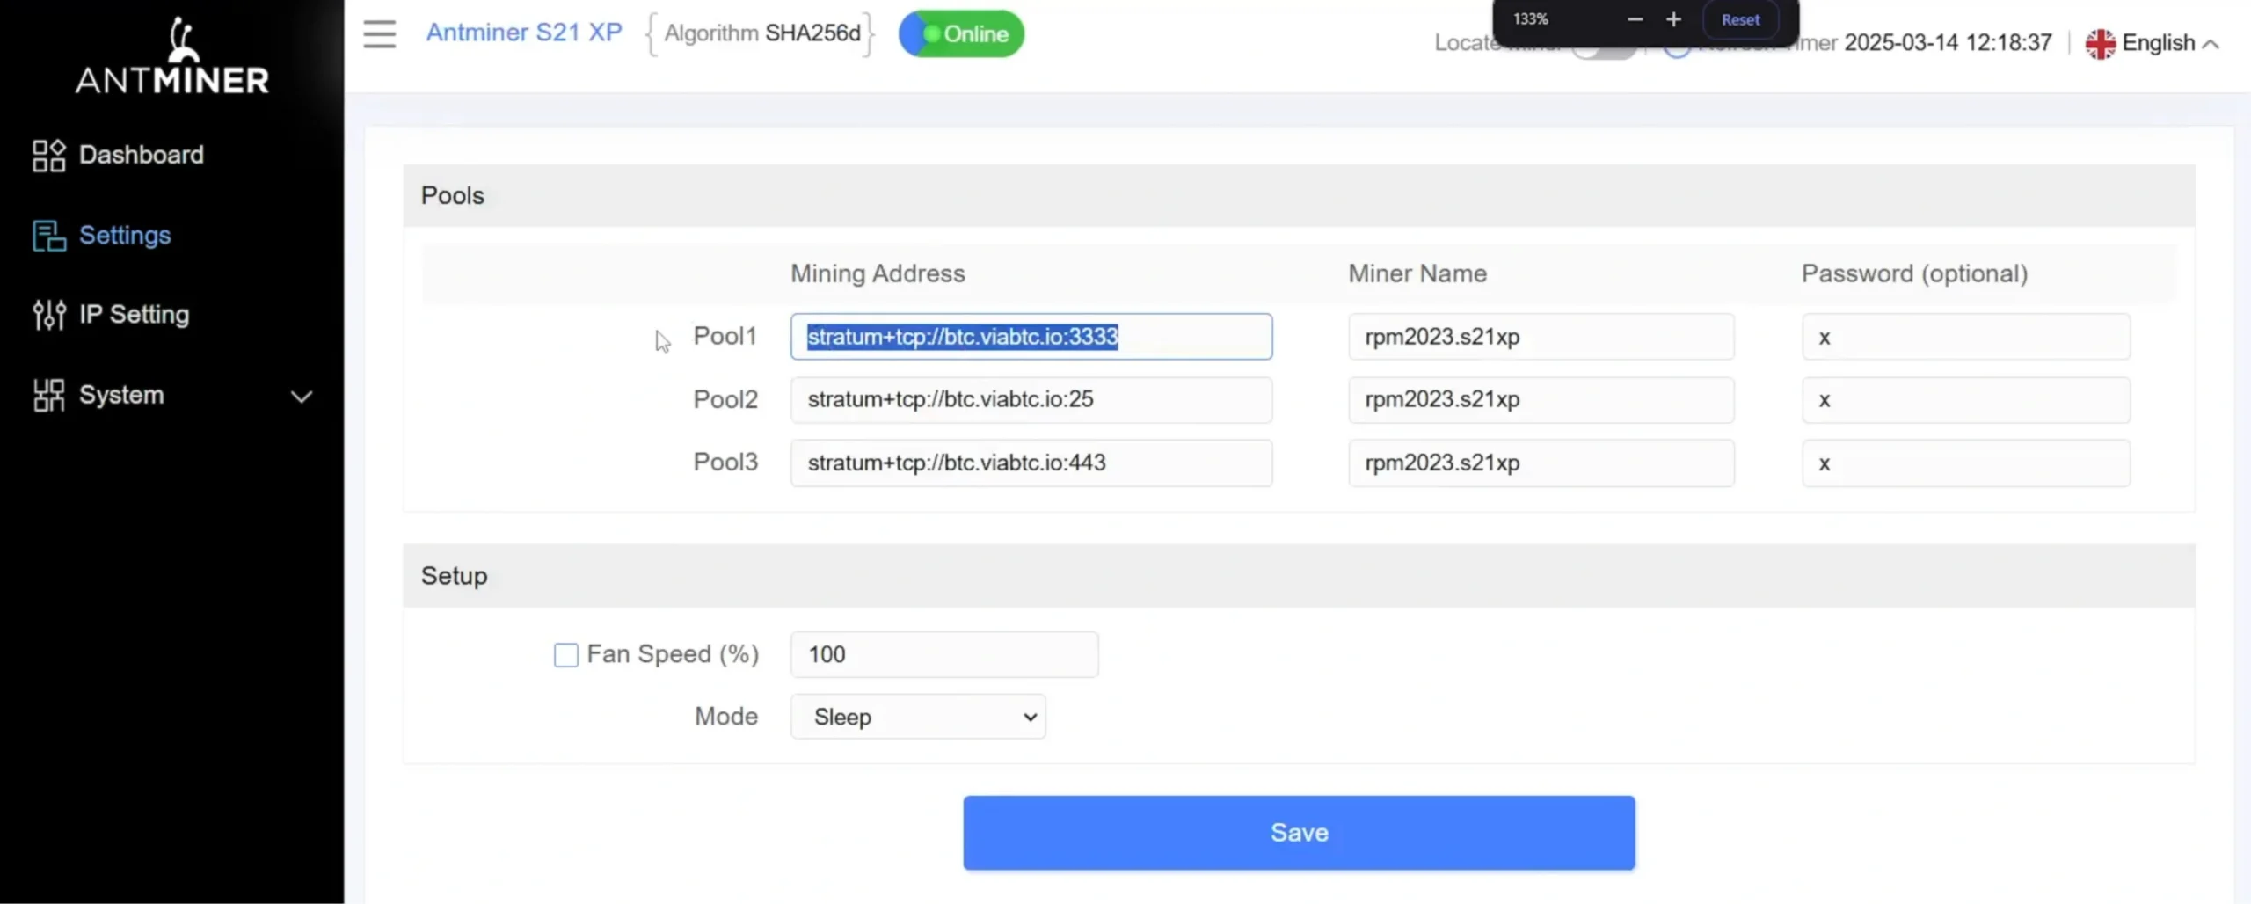The height and width of the screenshot is (904, 2251).
Task: Open the English language dropdown
Action: (2153, 43)
